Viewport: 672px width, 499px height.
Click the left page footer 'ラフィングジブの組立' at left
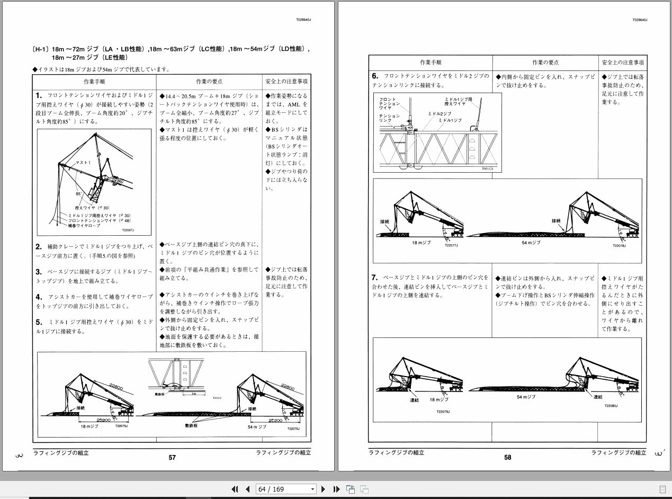(60, 453)
